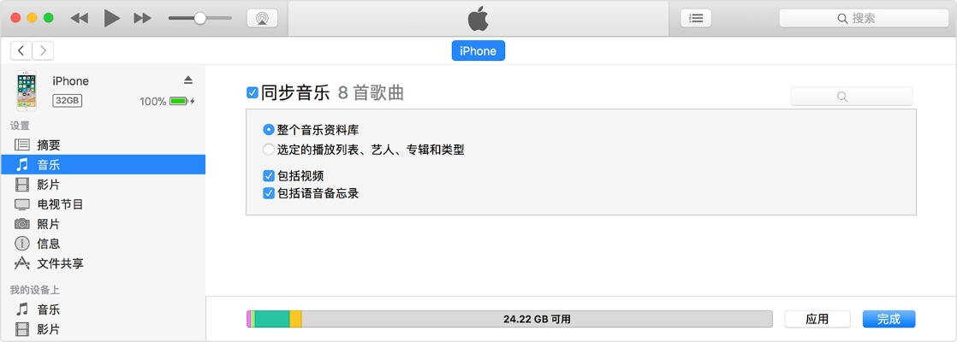Open 摘要 in the sidebar
The image size is (957, 342).
tap(49, 145)
